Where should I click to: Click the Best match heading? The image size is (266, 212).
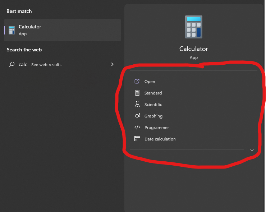tap(19, 11)
